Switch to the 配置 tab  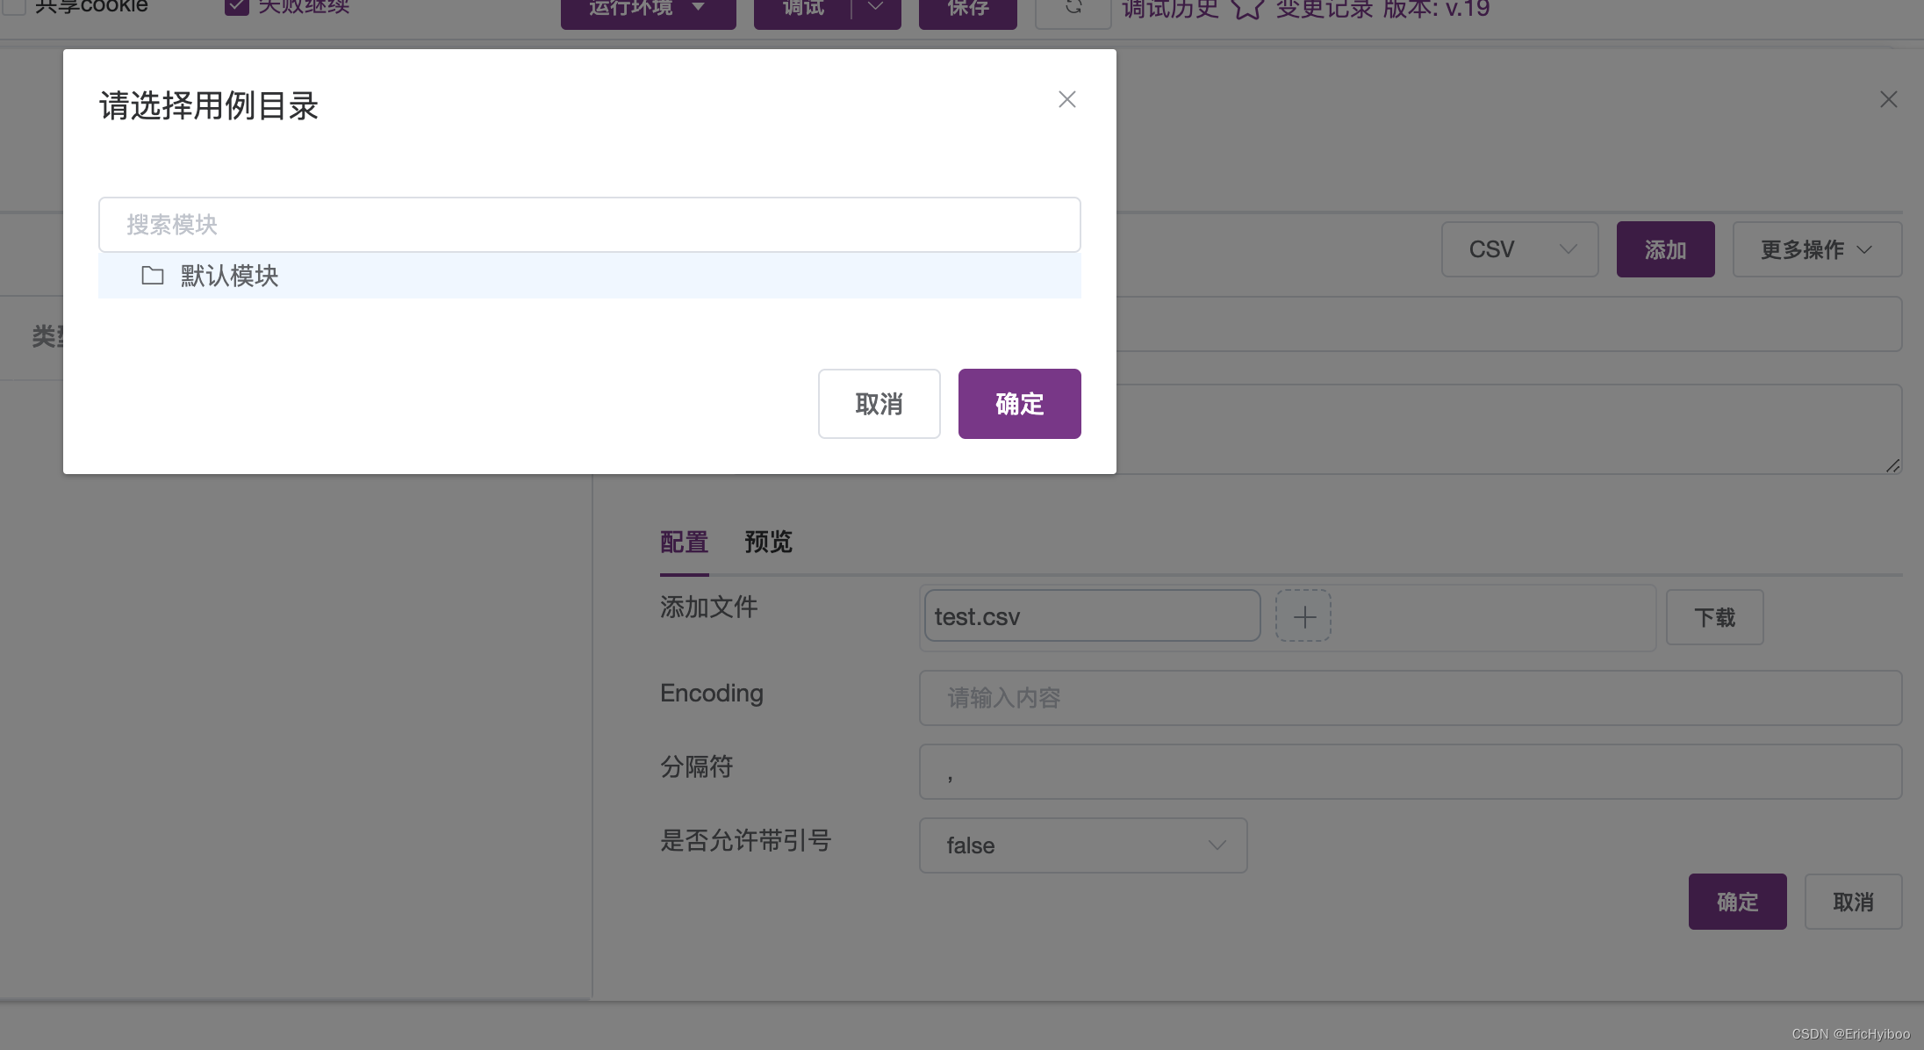[684, 542]
